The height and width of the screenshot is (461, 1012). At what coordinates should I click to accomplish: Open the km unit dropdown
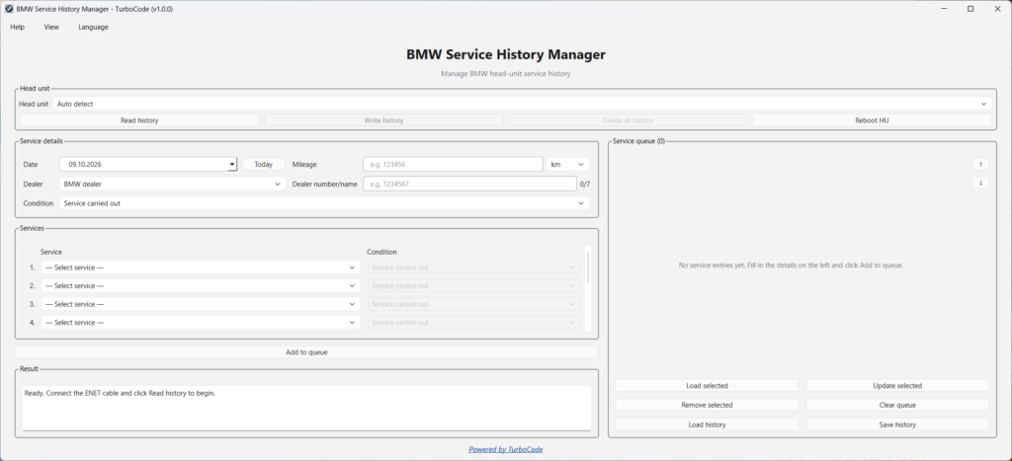568,165
